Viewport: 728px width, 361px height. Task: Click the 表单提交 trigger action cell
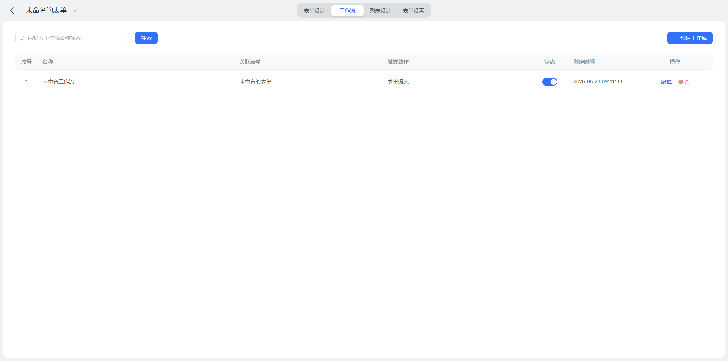point(398,81)
